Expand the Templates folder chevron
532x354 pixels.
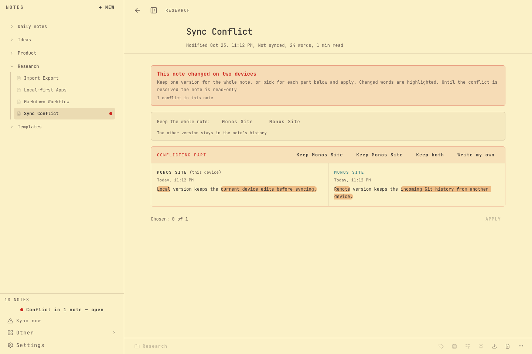12,127
